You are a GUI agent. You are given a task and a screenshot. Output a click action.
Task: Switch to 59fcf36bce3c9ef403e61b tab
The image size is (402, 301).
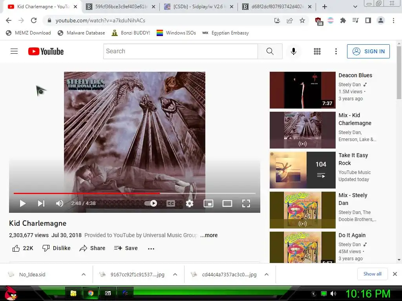[121, 7]
